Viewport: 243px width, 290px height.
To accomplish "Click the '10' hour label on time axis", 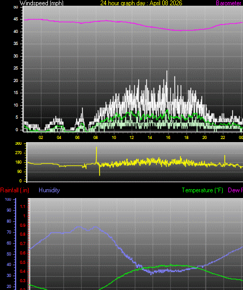I will [x=114, y=137].
